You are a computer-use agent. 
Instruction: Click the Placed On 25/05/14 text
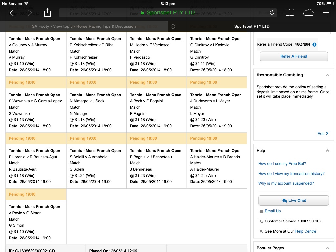click(x=113, y=250)
